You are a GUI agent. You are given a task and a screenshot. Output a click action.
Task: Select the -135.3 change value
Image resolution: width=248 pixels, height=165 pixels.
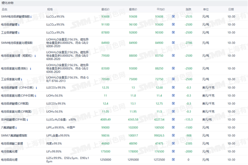tap(188, 119)
